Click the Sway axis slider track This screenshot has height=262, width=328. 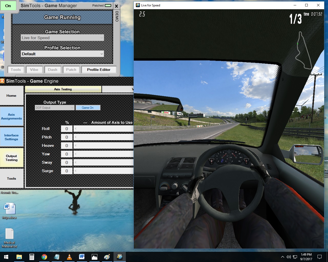pyautogui.click(x=104, y=163)
